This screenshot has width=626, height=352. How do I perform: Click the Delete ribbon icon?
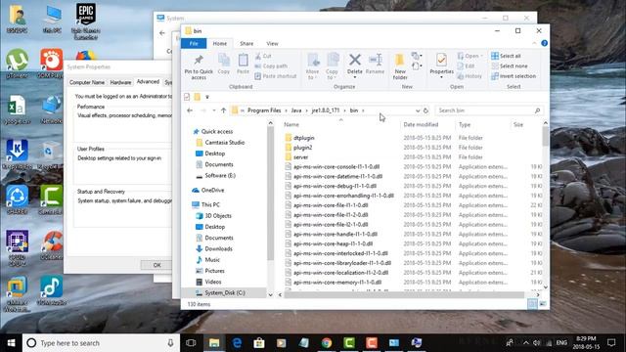(354, 60)
